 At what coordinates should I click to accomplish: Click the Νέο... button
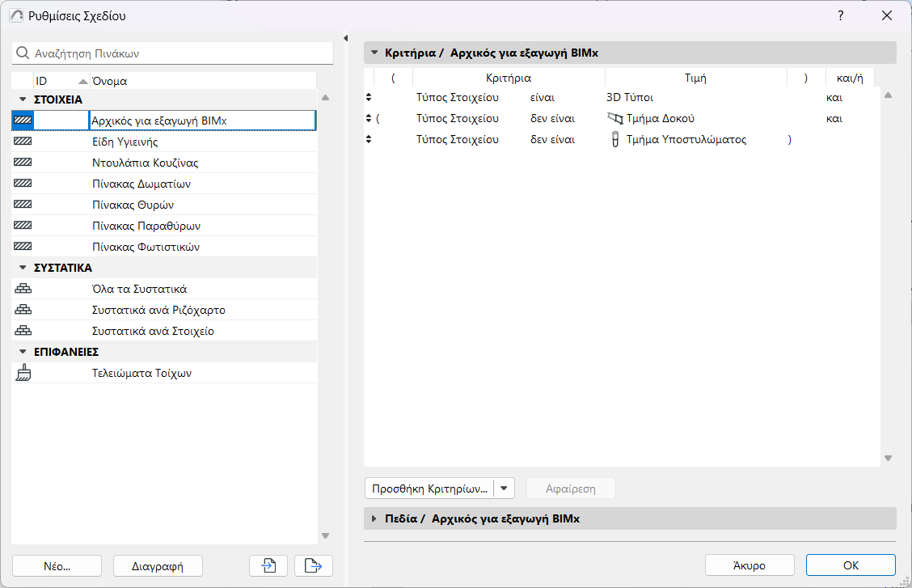(x=57, y=566)
